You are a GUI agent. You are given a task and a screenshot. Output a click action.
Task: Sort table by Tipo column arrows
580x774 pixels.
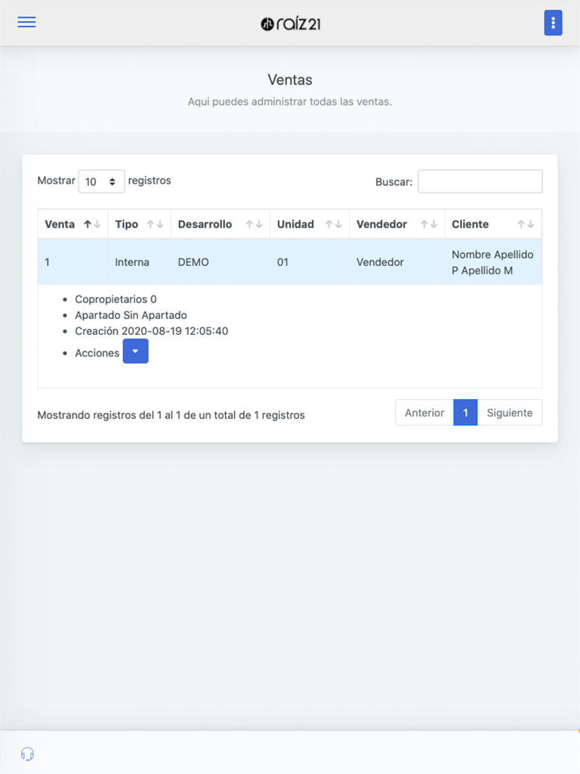coord(156,224)
